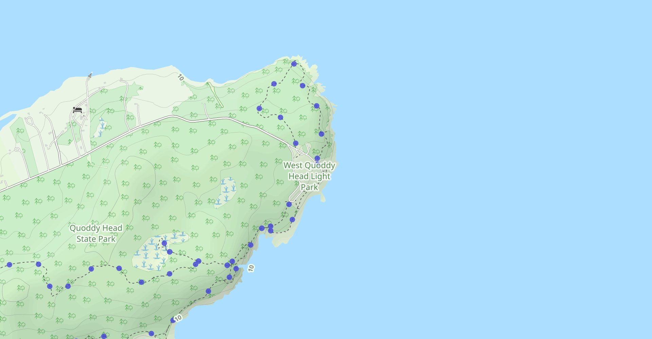Click the "10" contour label overlapped by a blue point
Image resolution: width=652 pixels, height=339 pixels.
pyautogui.click(x=178, y=318)
